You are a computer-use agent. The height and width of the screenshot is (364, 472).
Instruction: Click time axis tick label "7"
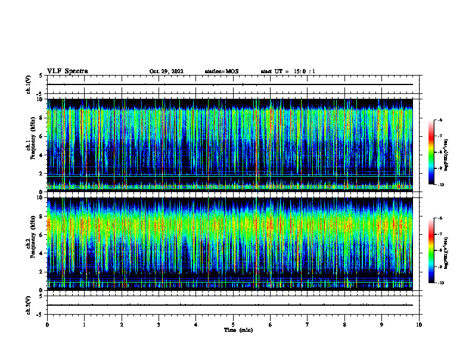pos(308,325)
